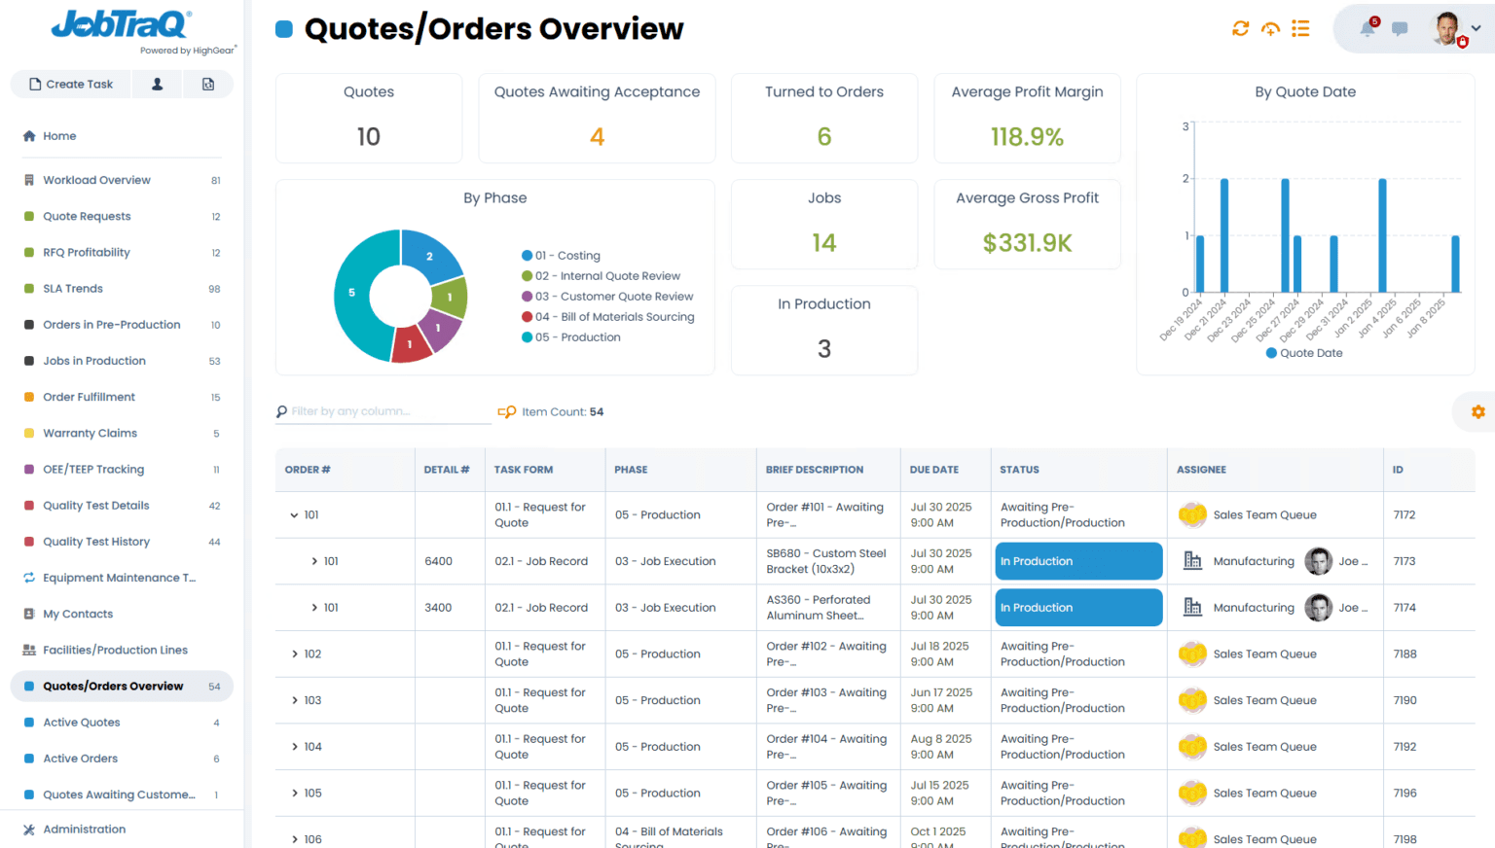Open the user profile dropdown arrow
Image resolution: width=1495 pixels, height=848 pixels.
coord(1477,28)
